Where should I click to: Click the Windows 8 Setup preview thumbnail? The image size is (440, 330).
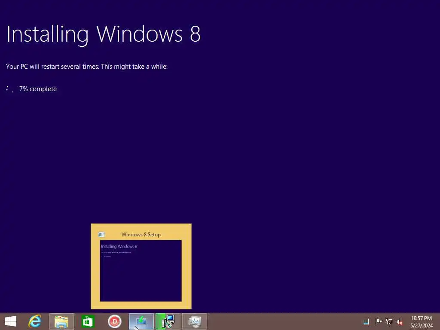click(141, 271)
